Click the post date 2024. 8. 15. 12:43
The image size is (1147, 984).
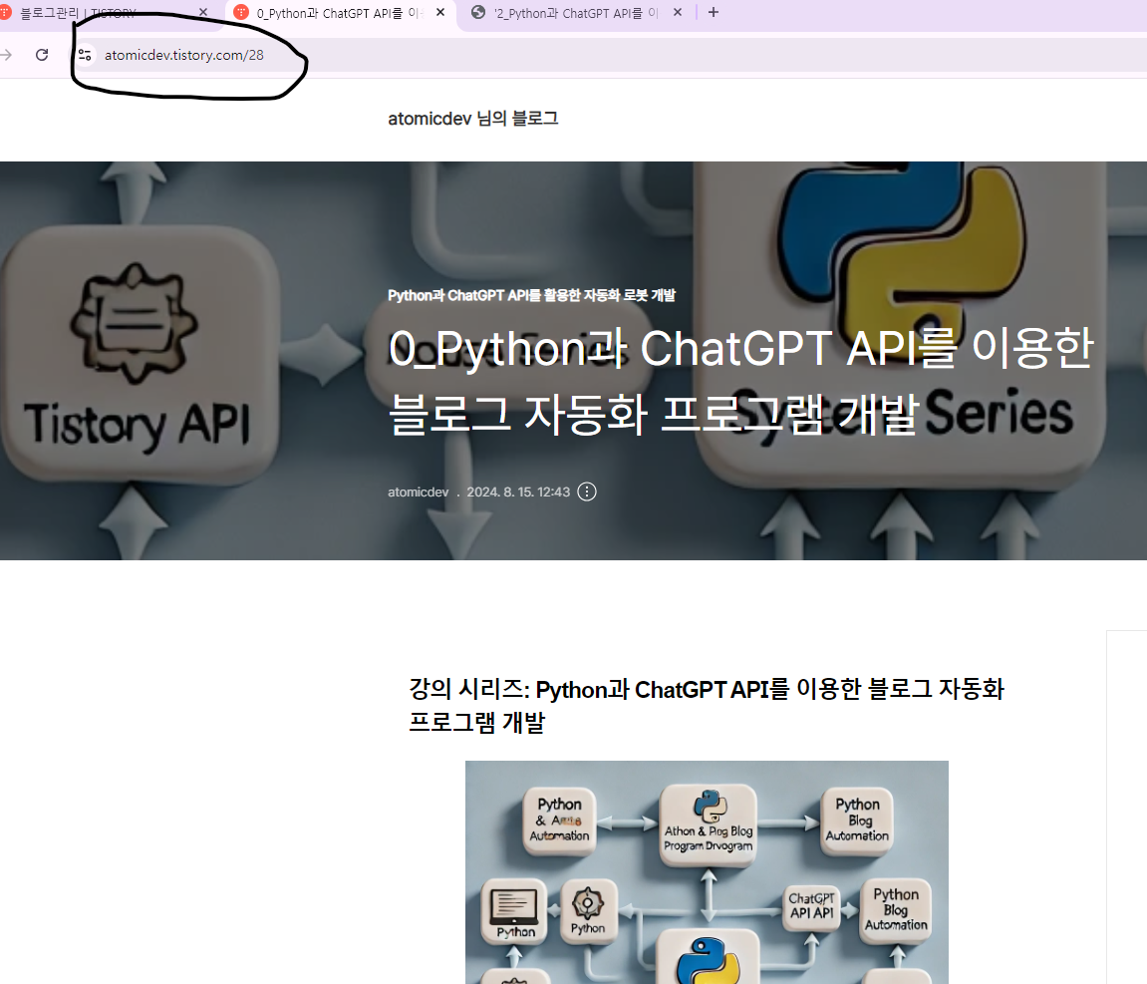(518, 492)
